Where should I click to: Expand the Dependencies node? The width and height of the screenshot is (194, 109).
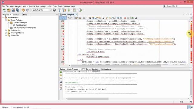6,30
